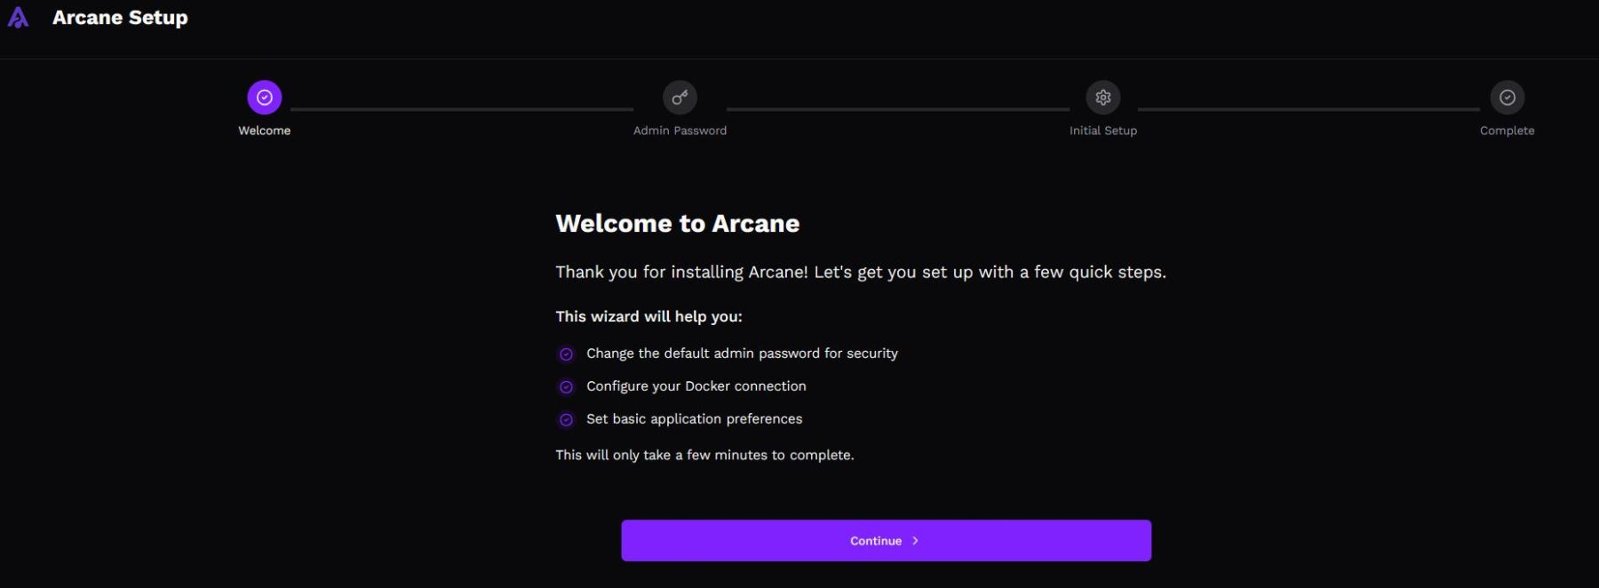Click the Arcane Setup title text
The image size is (1599, 588).
coord(120,18)
